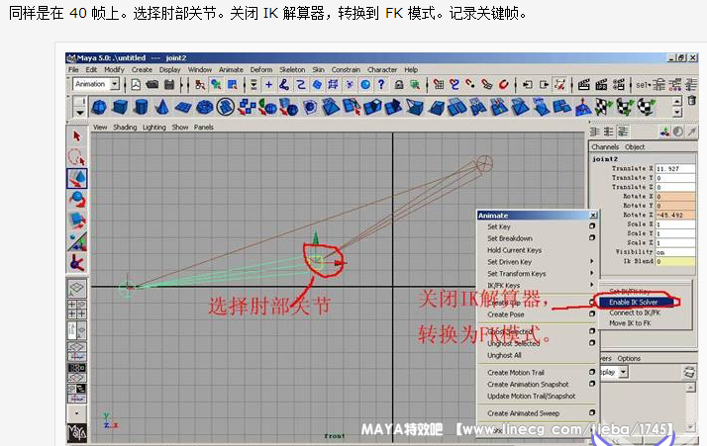Screen dimensions: 707x446
Task: Toggle joints selection mask icon
Action: [x=284, y=85]
